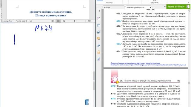
Task: Open the Attachments paperclip panel
Action: coord(99,45)
